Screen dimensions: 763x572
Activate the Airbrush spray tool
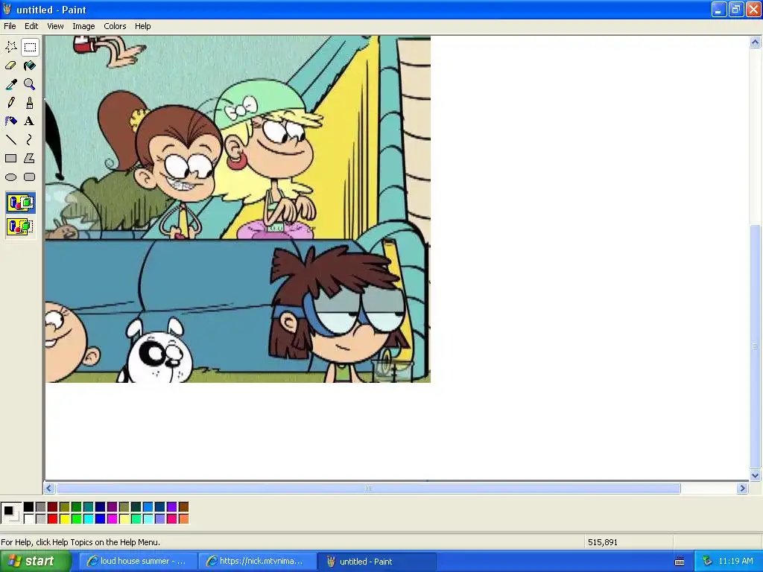[10, 121]
